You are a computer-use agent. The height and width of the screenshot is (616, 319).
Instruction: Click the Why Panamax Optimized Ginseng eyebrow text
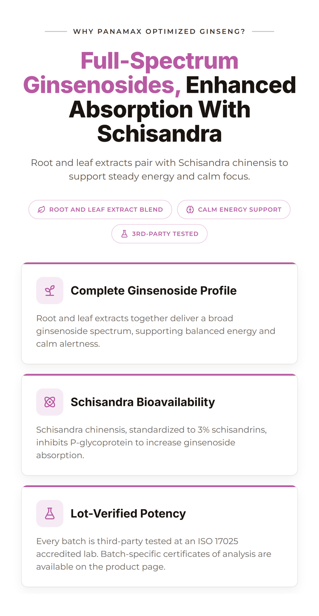click(x=159, y=31)
